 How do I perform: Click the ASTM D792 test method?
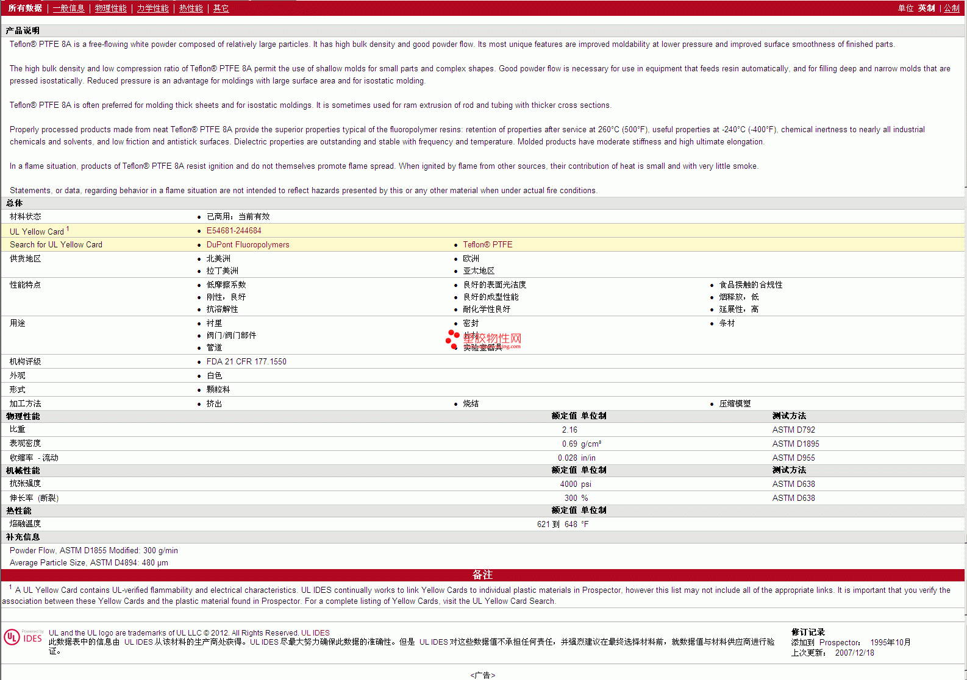click(794, 430)
